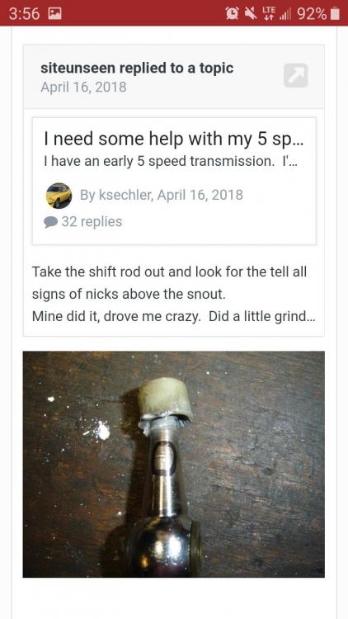Open the shift rod photo
Screen dimensions: 348x619
(174, 464)
